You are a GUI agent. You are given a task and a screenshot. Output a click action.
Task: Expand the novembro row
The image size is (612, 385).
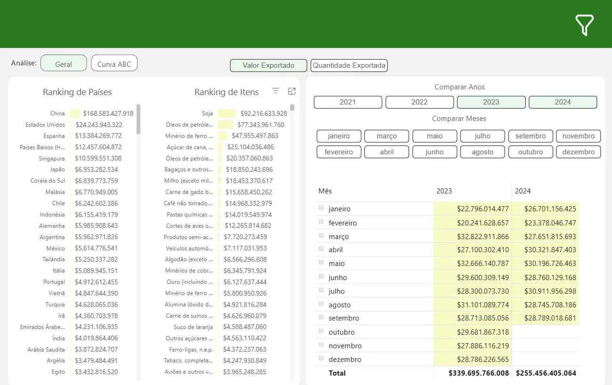pyautogui.click(x=321, y=345)
